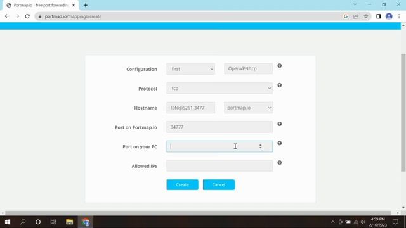The width and height of the screenshot is (406, 228).
Task: Click the Hostname text field
Action: 190,108
